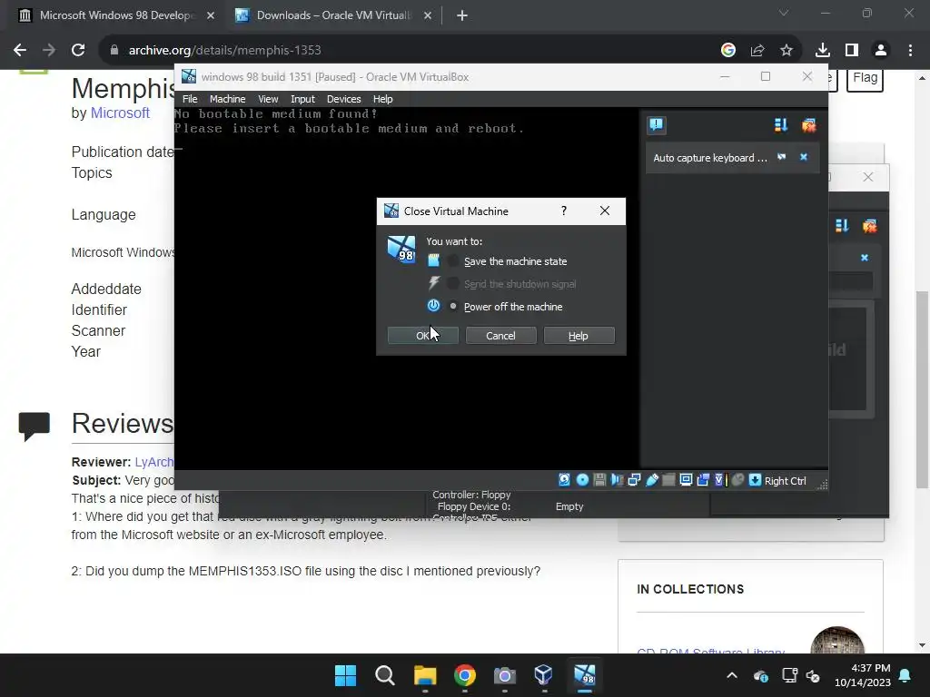Click the audio indicator in status bar
The width and height of the screenshot is (930, 697).
pos(617,480)
